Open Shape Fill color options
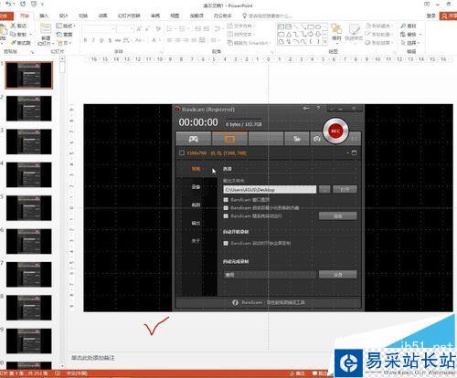 click(379, 26)
